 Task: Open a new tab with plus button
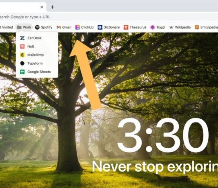pos(52,7)
